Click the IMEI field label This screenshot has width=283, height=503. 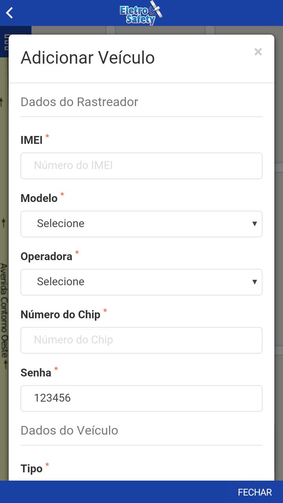(x=31, y=140)
